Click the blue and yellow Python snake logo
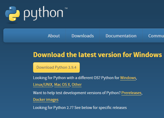The image size is (164, 118). click(x=12, y=14)
